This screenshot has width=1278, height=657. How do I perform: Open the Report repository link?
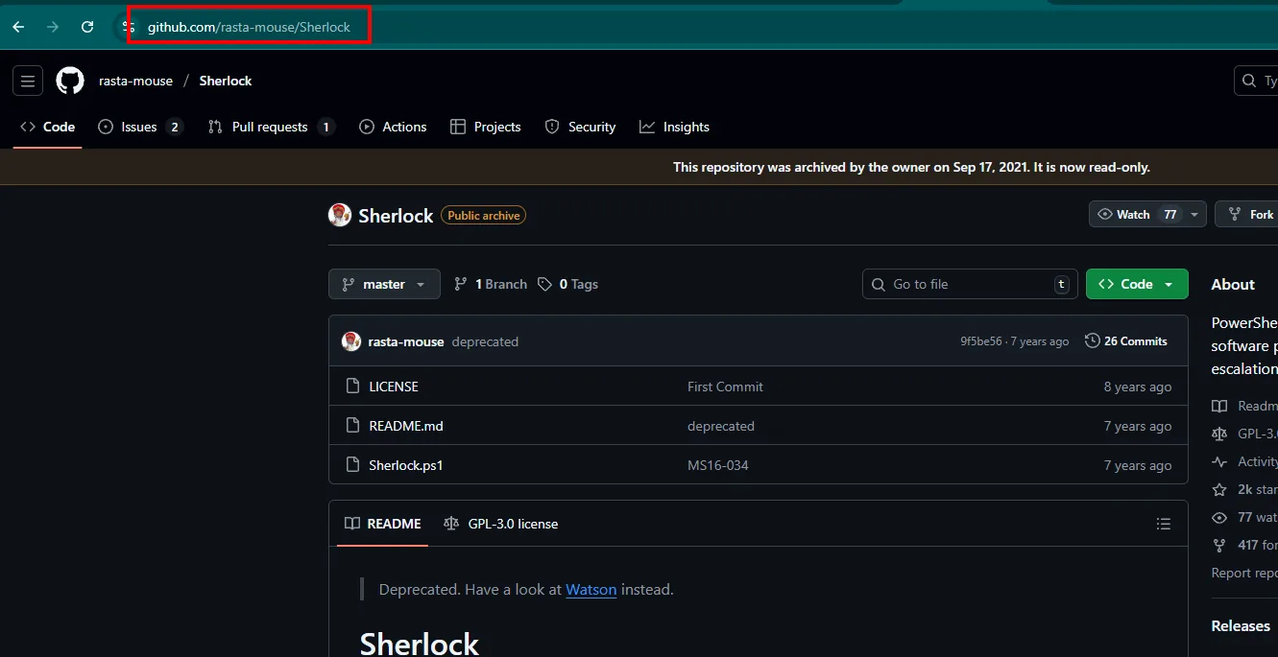click(1244, 573)
